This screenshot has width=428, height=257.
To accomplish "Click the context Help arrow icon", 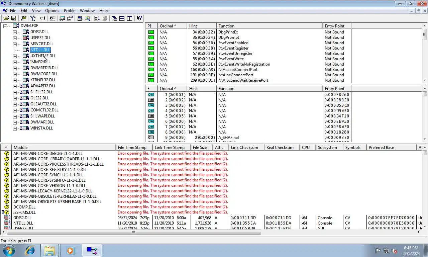I will pyautogui.click(x=139, y=18).
